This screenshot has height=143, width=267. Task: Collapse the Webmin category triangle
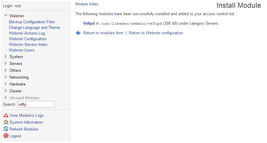pyautogui.click(x=6, y=16)
